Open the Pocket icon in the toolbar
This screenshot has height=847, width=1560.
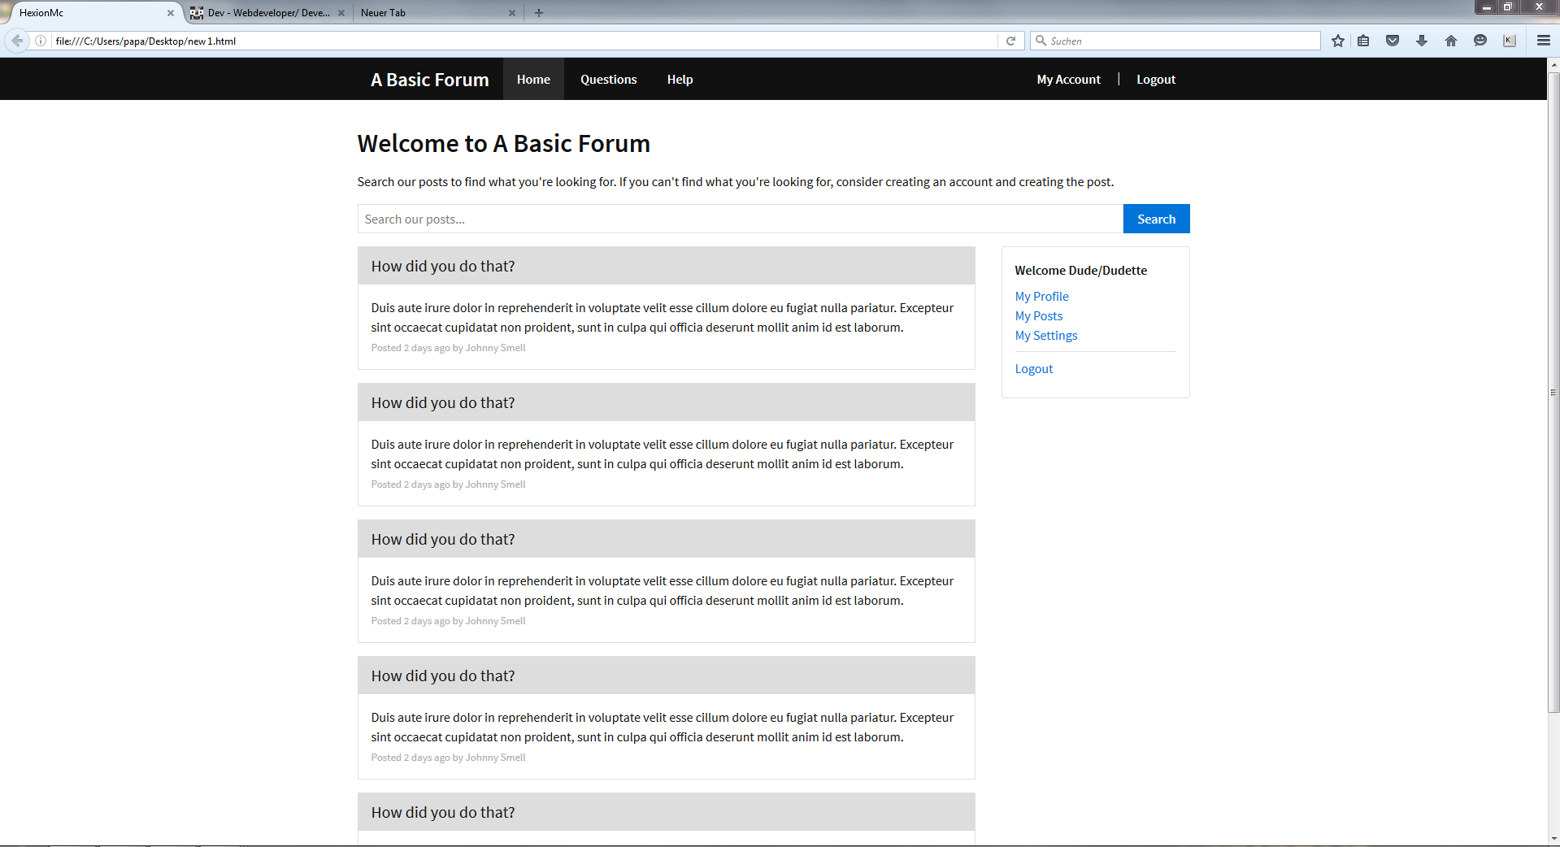(1393, 41)
